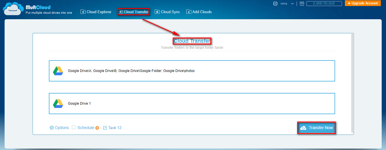Screen dimensions: 386x150
Task: Click the Cloud Transfer heading text
Action: [192, 41]
